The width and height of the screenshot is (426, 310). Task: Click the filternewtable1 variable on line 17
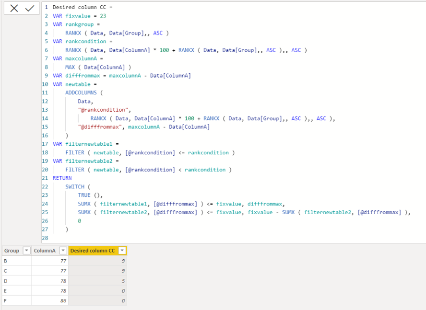point(89,144)
